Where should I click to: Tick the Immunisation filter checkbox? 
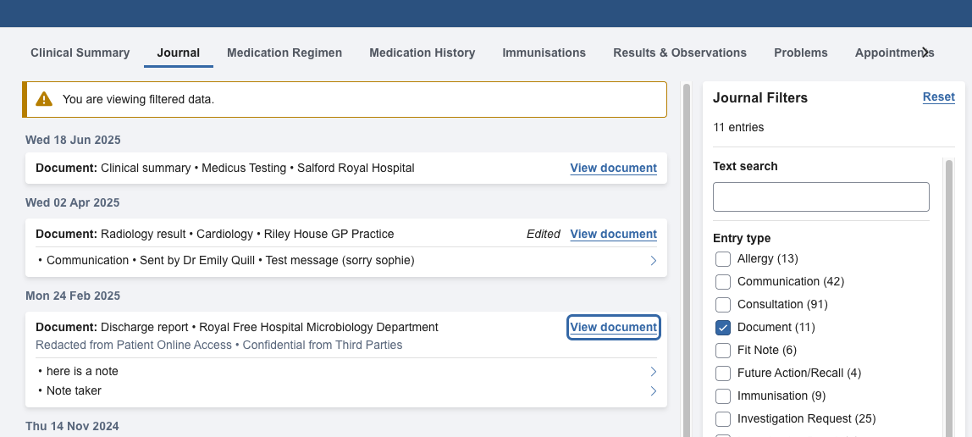click(x=723, y=396)
